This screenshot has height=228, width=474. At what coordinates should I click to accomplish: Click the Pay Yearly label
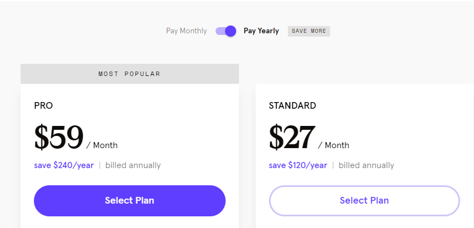click(261, 31)
